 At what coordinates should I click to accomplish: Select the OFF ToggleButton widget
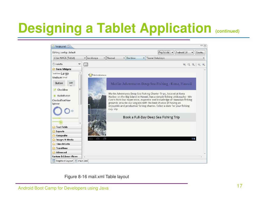pos(71,83)
